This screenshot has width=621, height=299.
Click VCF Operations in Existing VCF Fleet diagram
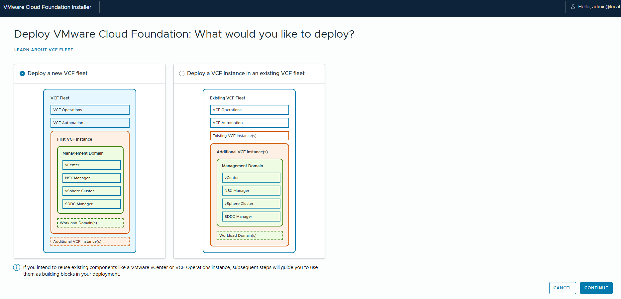(x=249, y=110)
